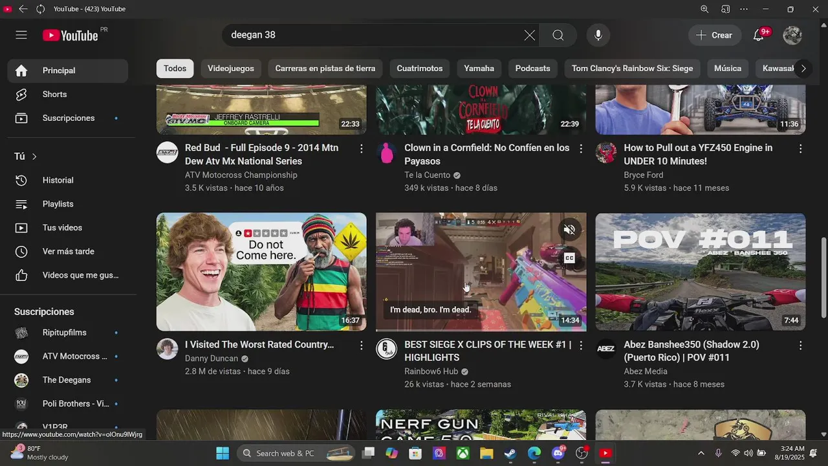
Task: Expand the Tú section chevron
Action: click(34, 157)
